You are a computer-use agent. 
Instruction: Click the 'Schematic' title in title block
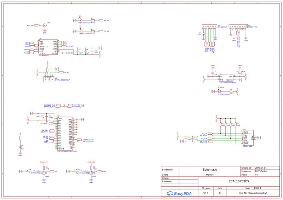tap(210, 170)
